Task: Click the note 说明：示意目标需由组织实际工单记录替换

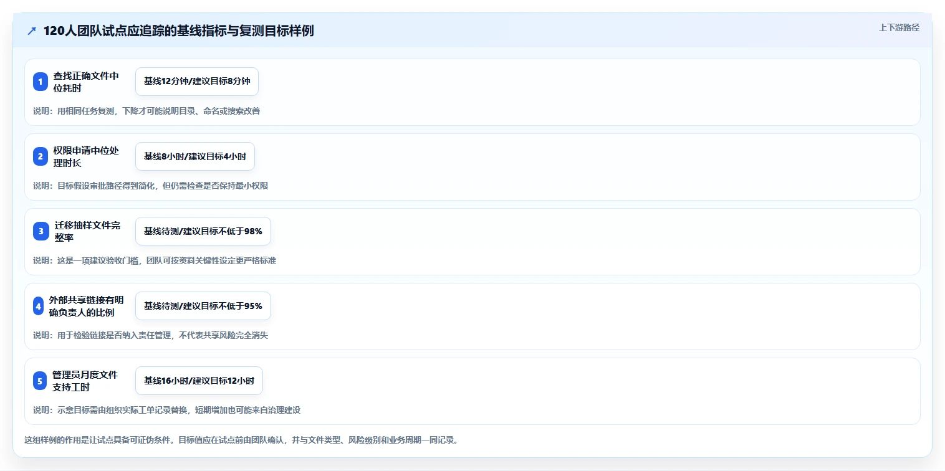Action: click(x=167, y=410)
